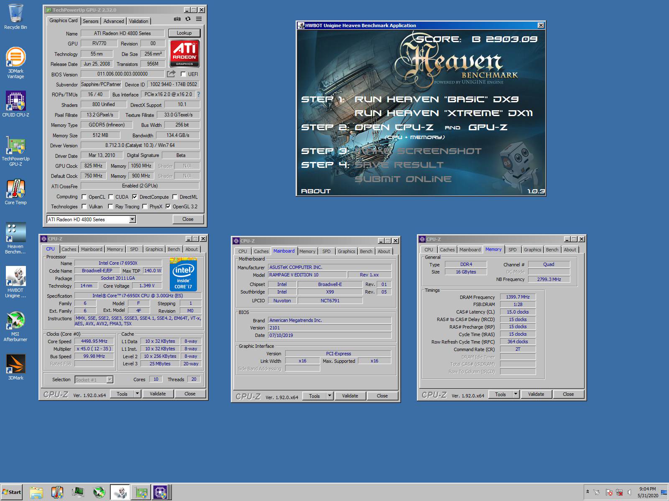Select MSI Afterburner desktop shortcut

pos(15,326)
